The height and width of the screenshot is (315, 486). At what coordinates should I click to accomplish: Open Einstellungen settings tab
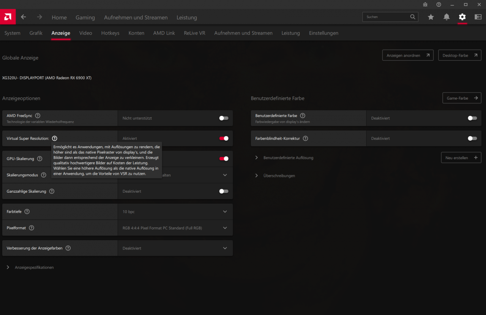[323, 33]
